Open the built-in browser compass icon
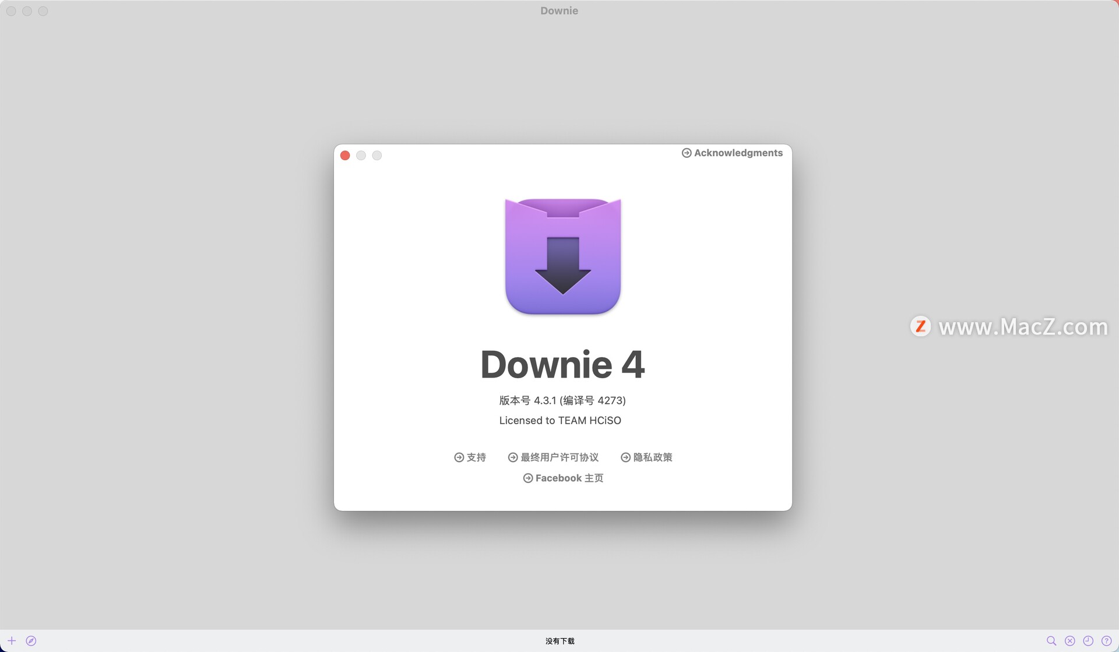 (x=31, y=640)
